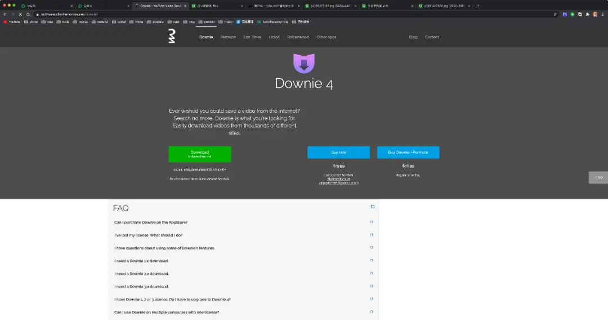Screen dimensions: 608x320
Task: Click the browser forward arrow
Action: pyautogui.click(x=13, y=14)
